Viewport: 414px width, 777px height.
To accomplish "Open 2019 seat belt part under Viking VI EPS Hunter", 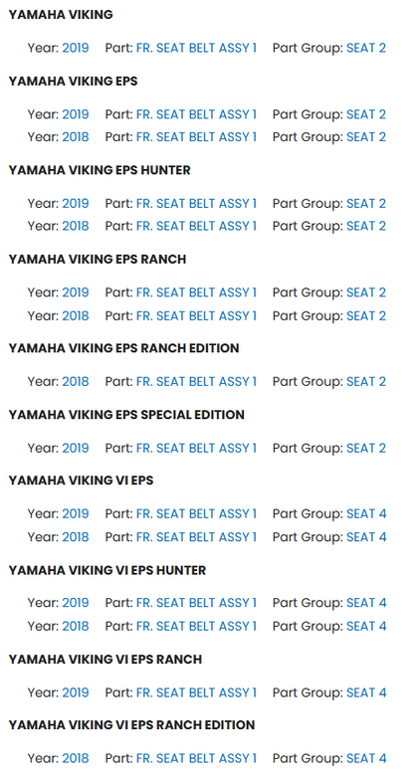I will (196, 603).
